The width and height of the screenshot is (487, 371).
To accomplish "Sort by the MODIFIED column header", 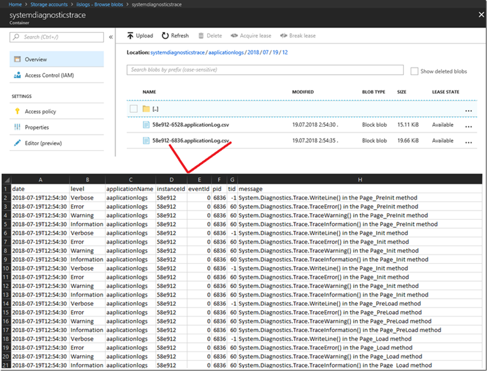I will [303, 92].
